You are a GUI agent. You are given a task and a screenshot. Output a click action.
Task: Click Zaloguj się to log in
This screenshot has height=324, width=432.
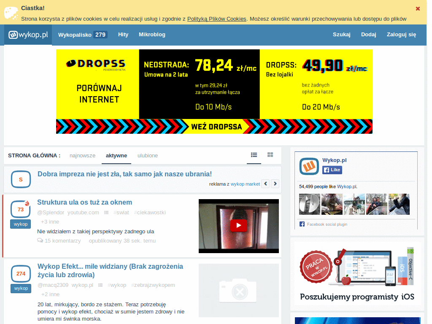click(401, 35)
